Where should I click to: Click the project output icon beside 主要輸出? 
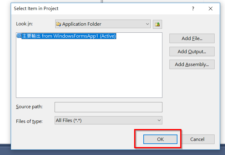tap(19, 36)
